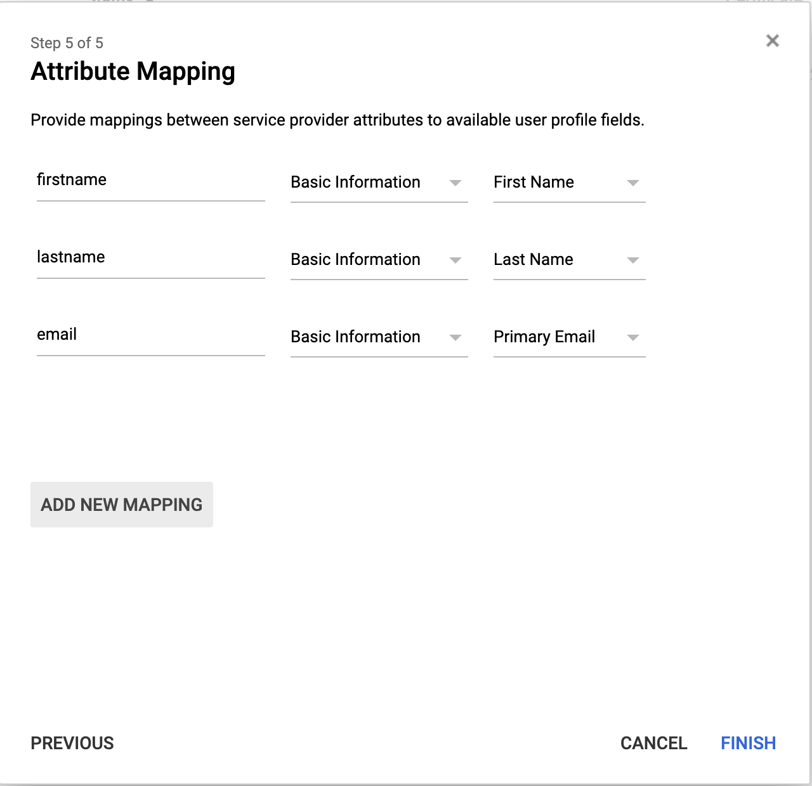Open the lastname row's Basic Information dropdown
Screen dimensions: 812x786
pyautogui.click(x=379, y=260)
